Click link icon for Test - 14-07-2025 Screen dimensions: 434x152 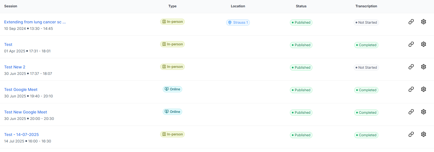coord(411,134)
